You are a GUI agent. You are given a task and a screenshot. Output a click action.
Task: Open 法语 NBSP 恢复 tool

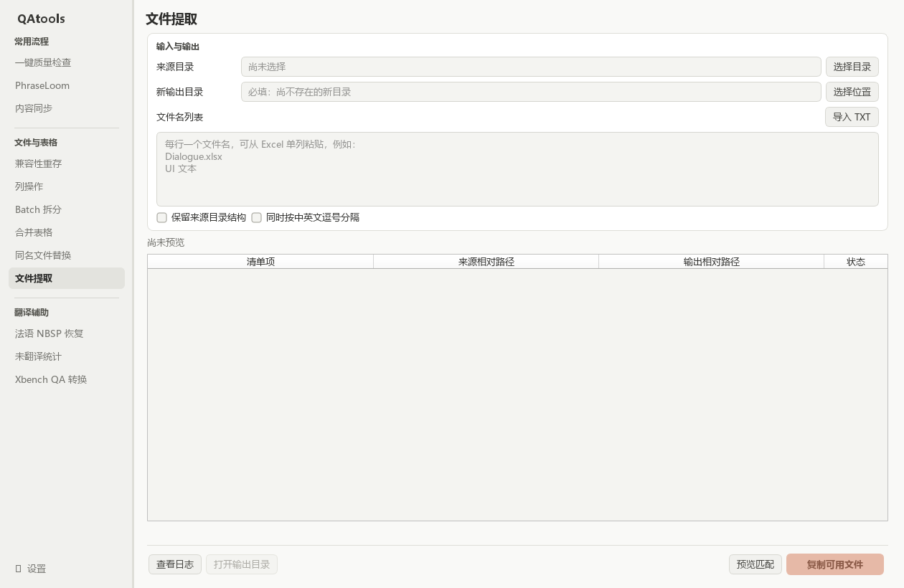[x=67, y=333]
